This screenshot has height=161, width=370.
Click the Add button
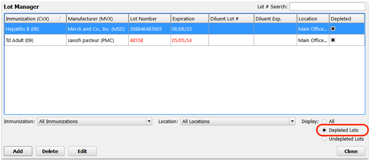pyautogui.click(x=18, y=151)
